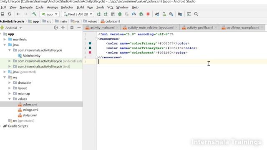The height and width of the screenshot is (150, 267).
Task: Click the Search Everywhere magnifier icon
Action: [196, 14]
